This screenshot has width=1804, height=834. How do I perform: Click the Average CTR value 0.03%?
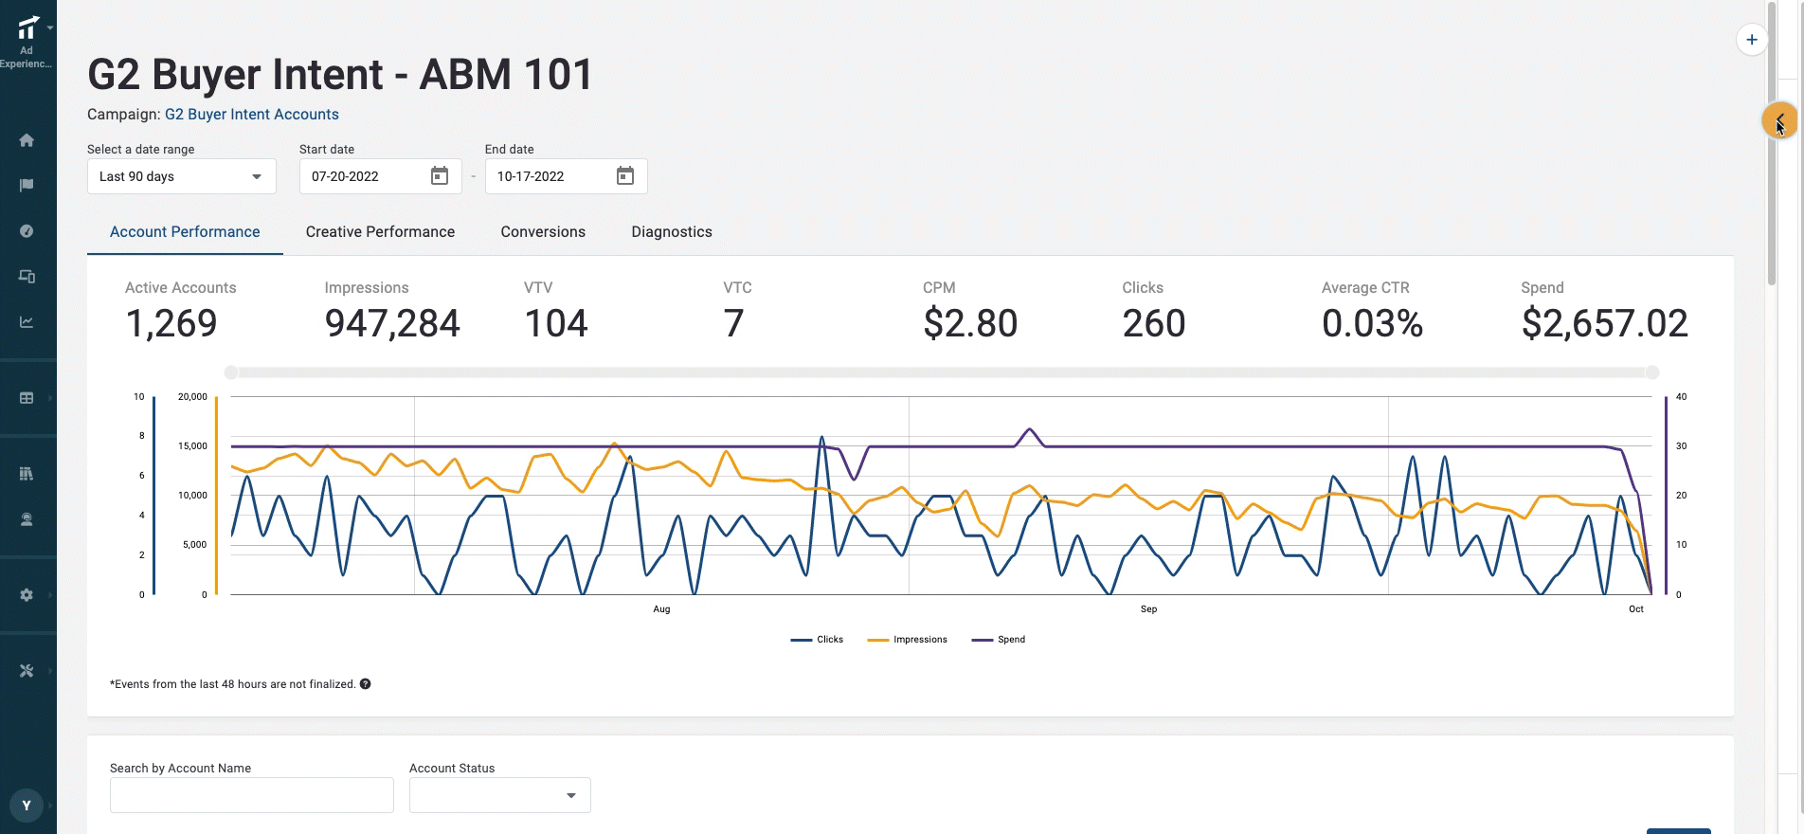pos(1373,324)
